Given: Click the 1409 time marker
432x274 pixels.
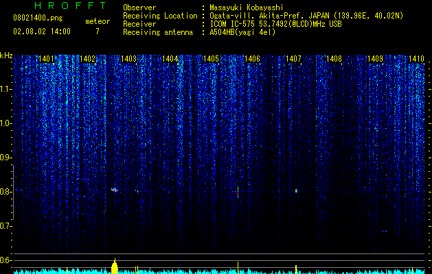Looking at the screenshot, I should (x=376, y=59).
